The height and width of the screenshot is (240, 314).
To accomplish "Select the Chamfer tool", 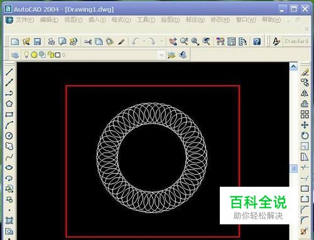I will [305, 210].
